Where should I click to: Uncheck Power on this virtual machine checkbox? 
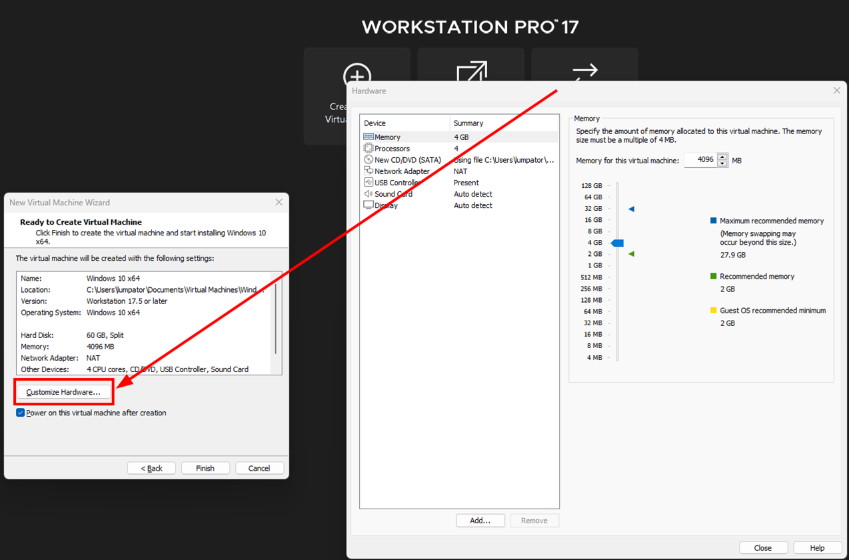[x=20, y=413]
